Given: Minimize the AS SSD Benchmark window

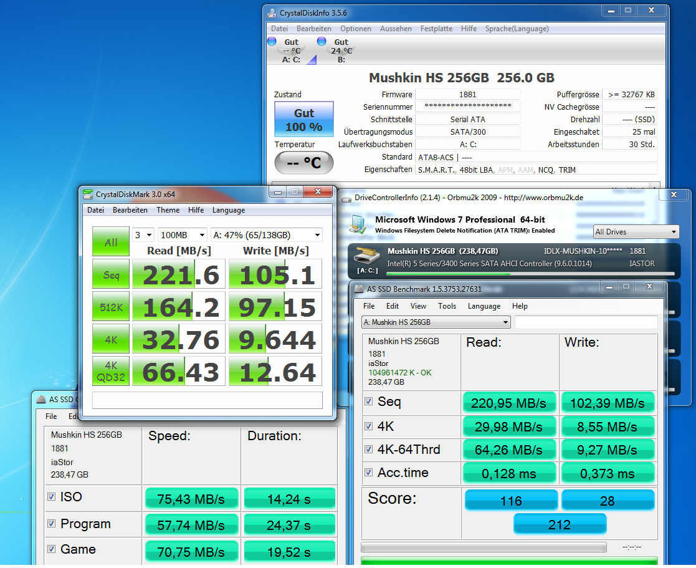Looking at the screenshot, I should point(609,287).
